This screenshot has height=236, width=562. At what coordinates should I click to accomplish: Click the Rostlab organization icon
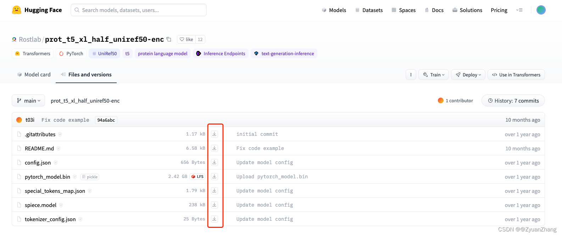click(x=14, y=39)
